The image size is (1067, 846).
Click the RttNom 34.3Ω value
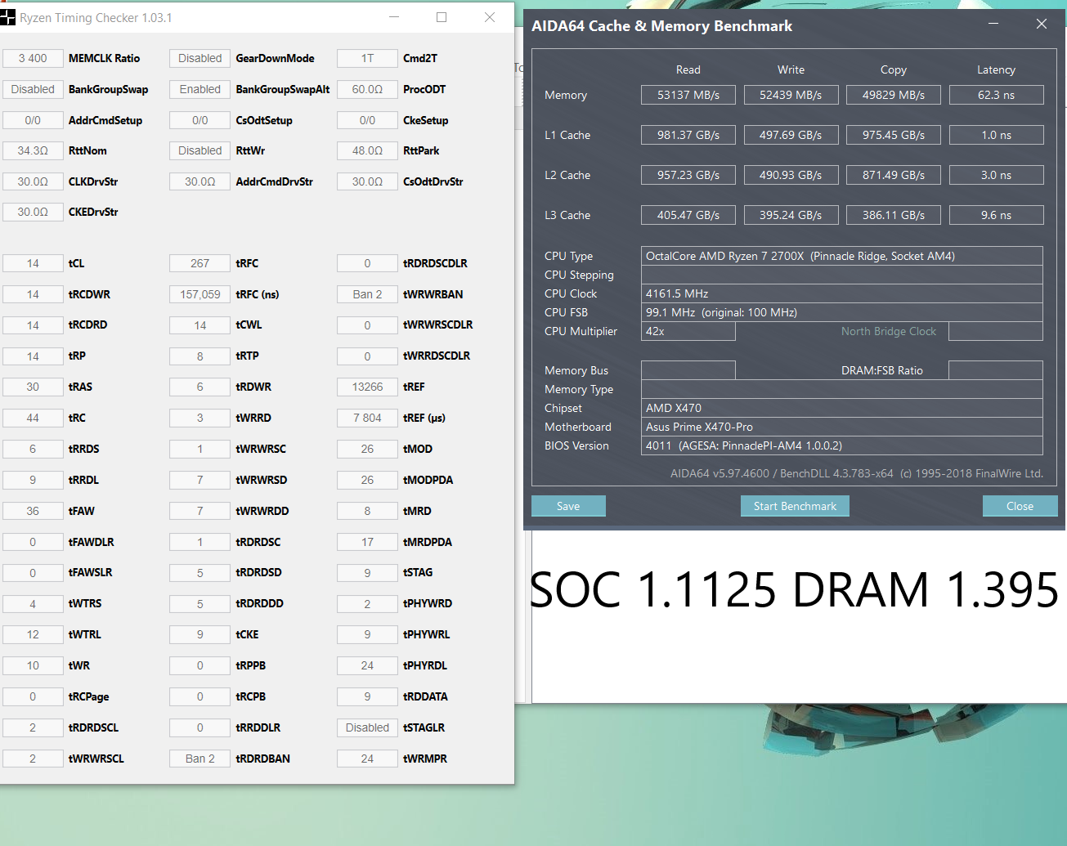(33, 150)
